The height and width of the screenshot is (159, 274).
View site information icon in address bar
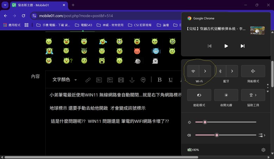(34, 16)
